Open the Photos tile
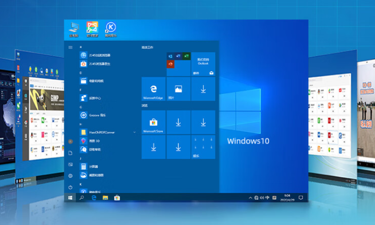 178,89
